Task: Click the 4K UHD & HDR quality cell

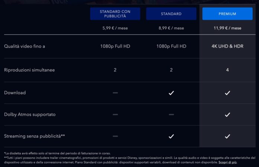Action: [227, 46]
